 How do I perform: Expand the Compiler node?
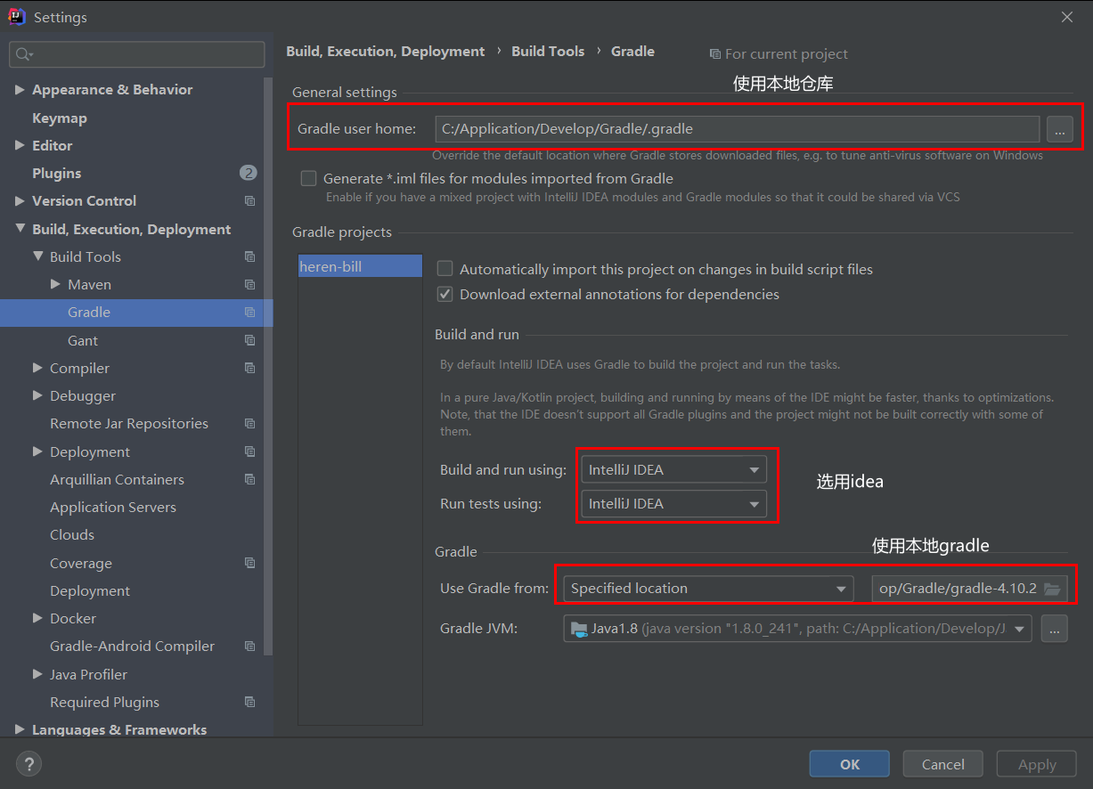pyautogui.click(x=37, y=368)
